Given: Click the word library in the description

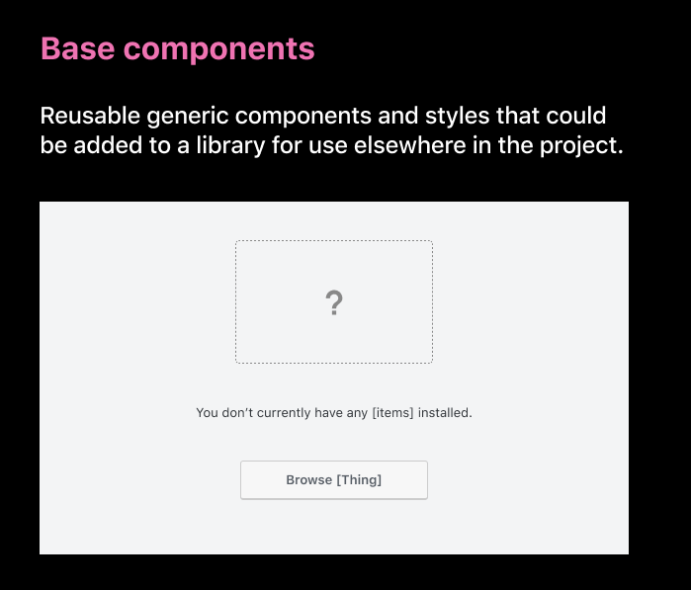Looking at the screenshot, I should pyautogui.click(x=230, y=145).
